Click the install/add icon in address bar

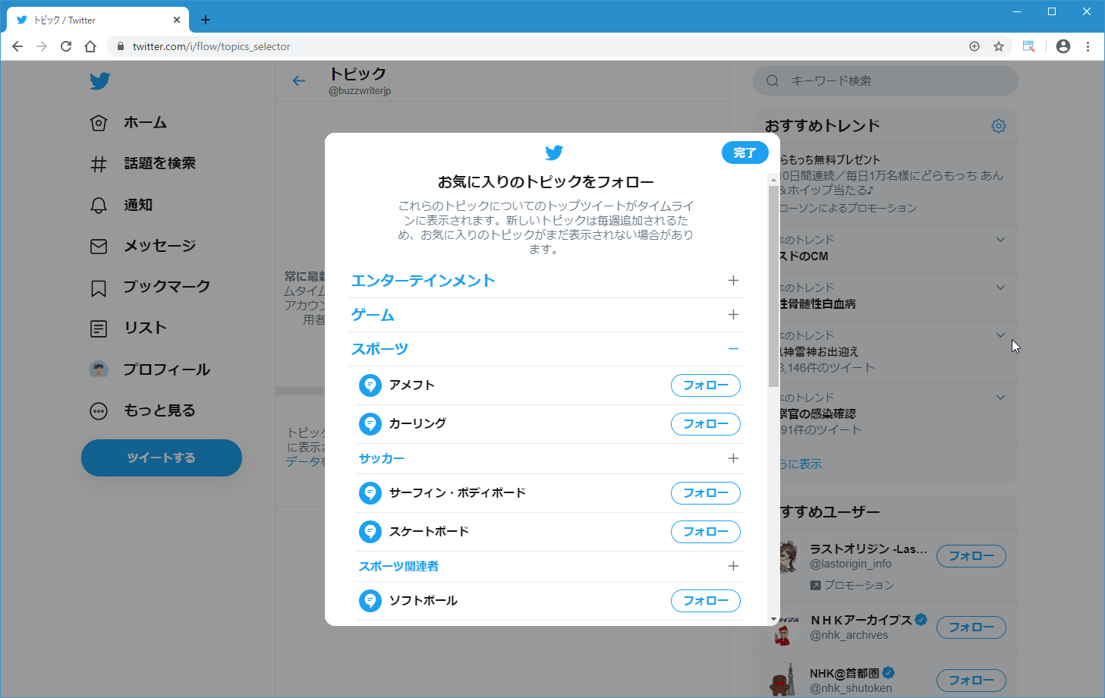974,46
